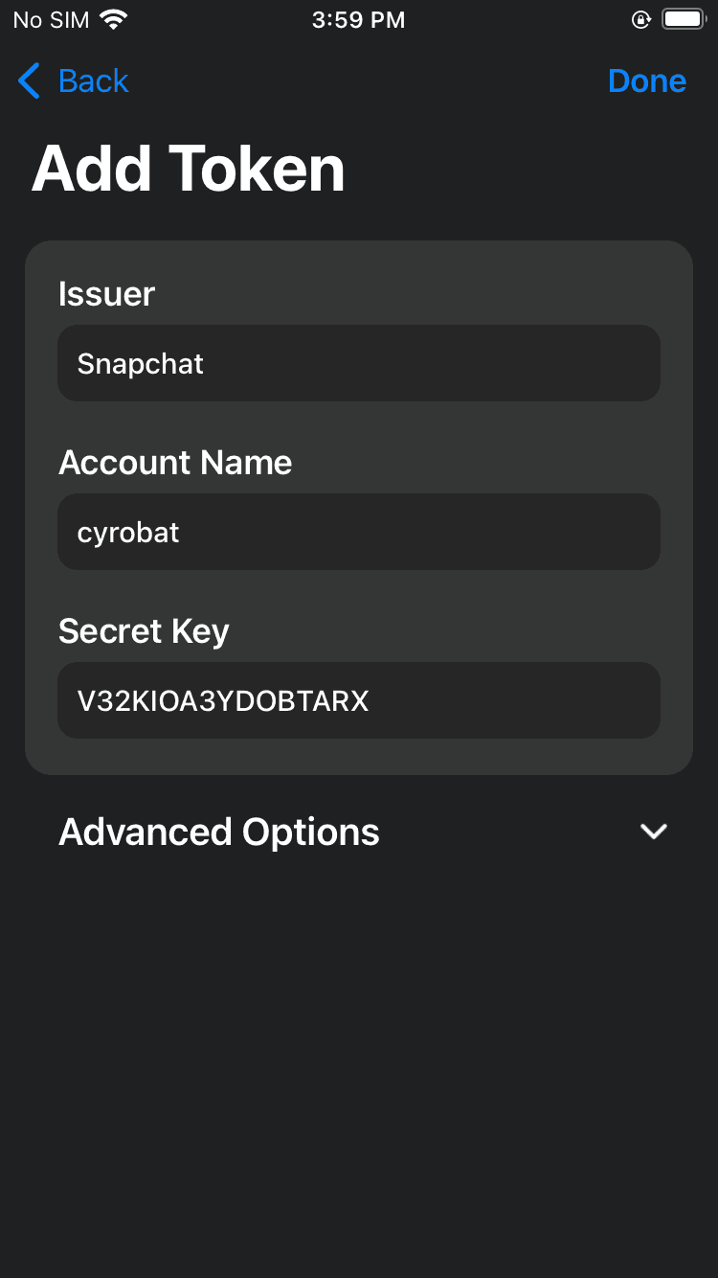
Task: Tap the orientation lock status icon
Action: click(x=641, y=19)
